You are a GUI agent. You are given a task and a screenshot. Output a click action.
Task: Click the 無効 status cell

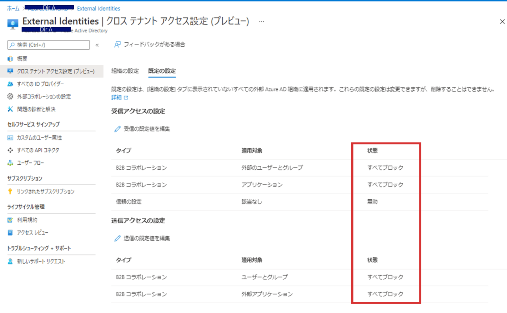coord(372,202)
